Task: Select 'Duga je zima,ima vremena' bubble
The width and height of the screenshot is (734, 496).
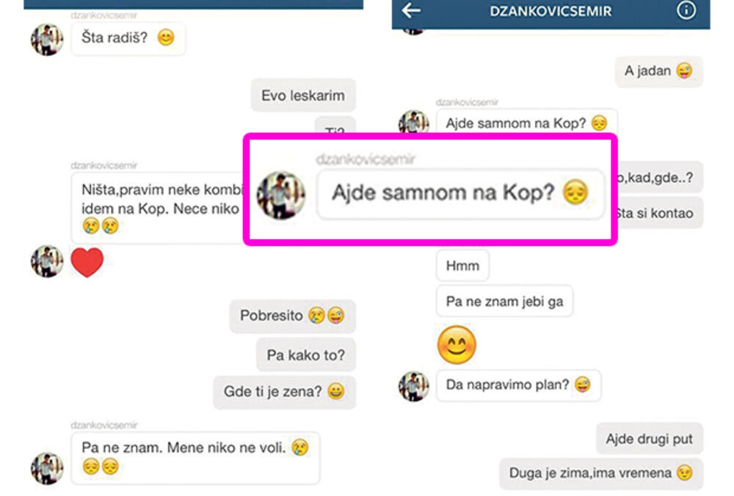Action: [601, 473]
